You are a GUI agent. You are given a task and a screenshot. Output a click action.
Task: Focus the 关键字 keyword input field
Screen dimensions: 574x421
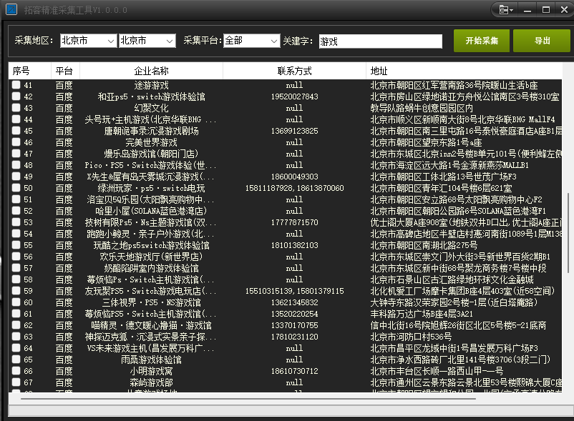click(x=380, y=41)
